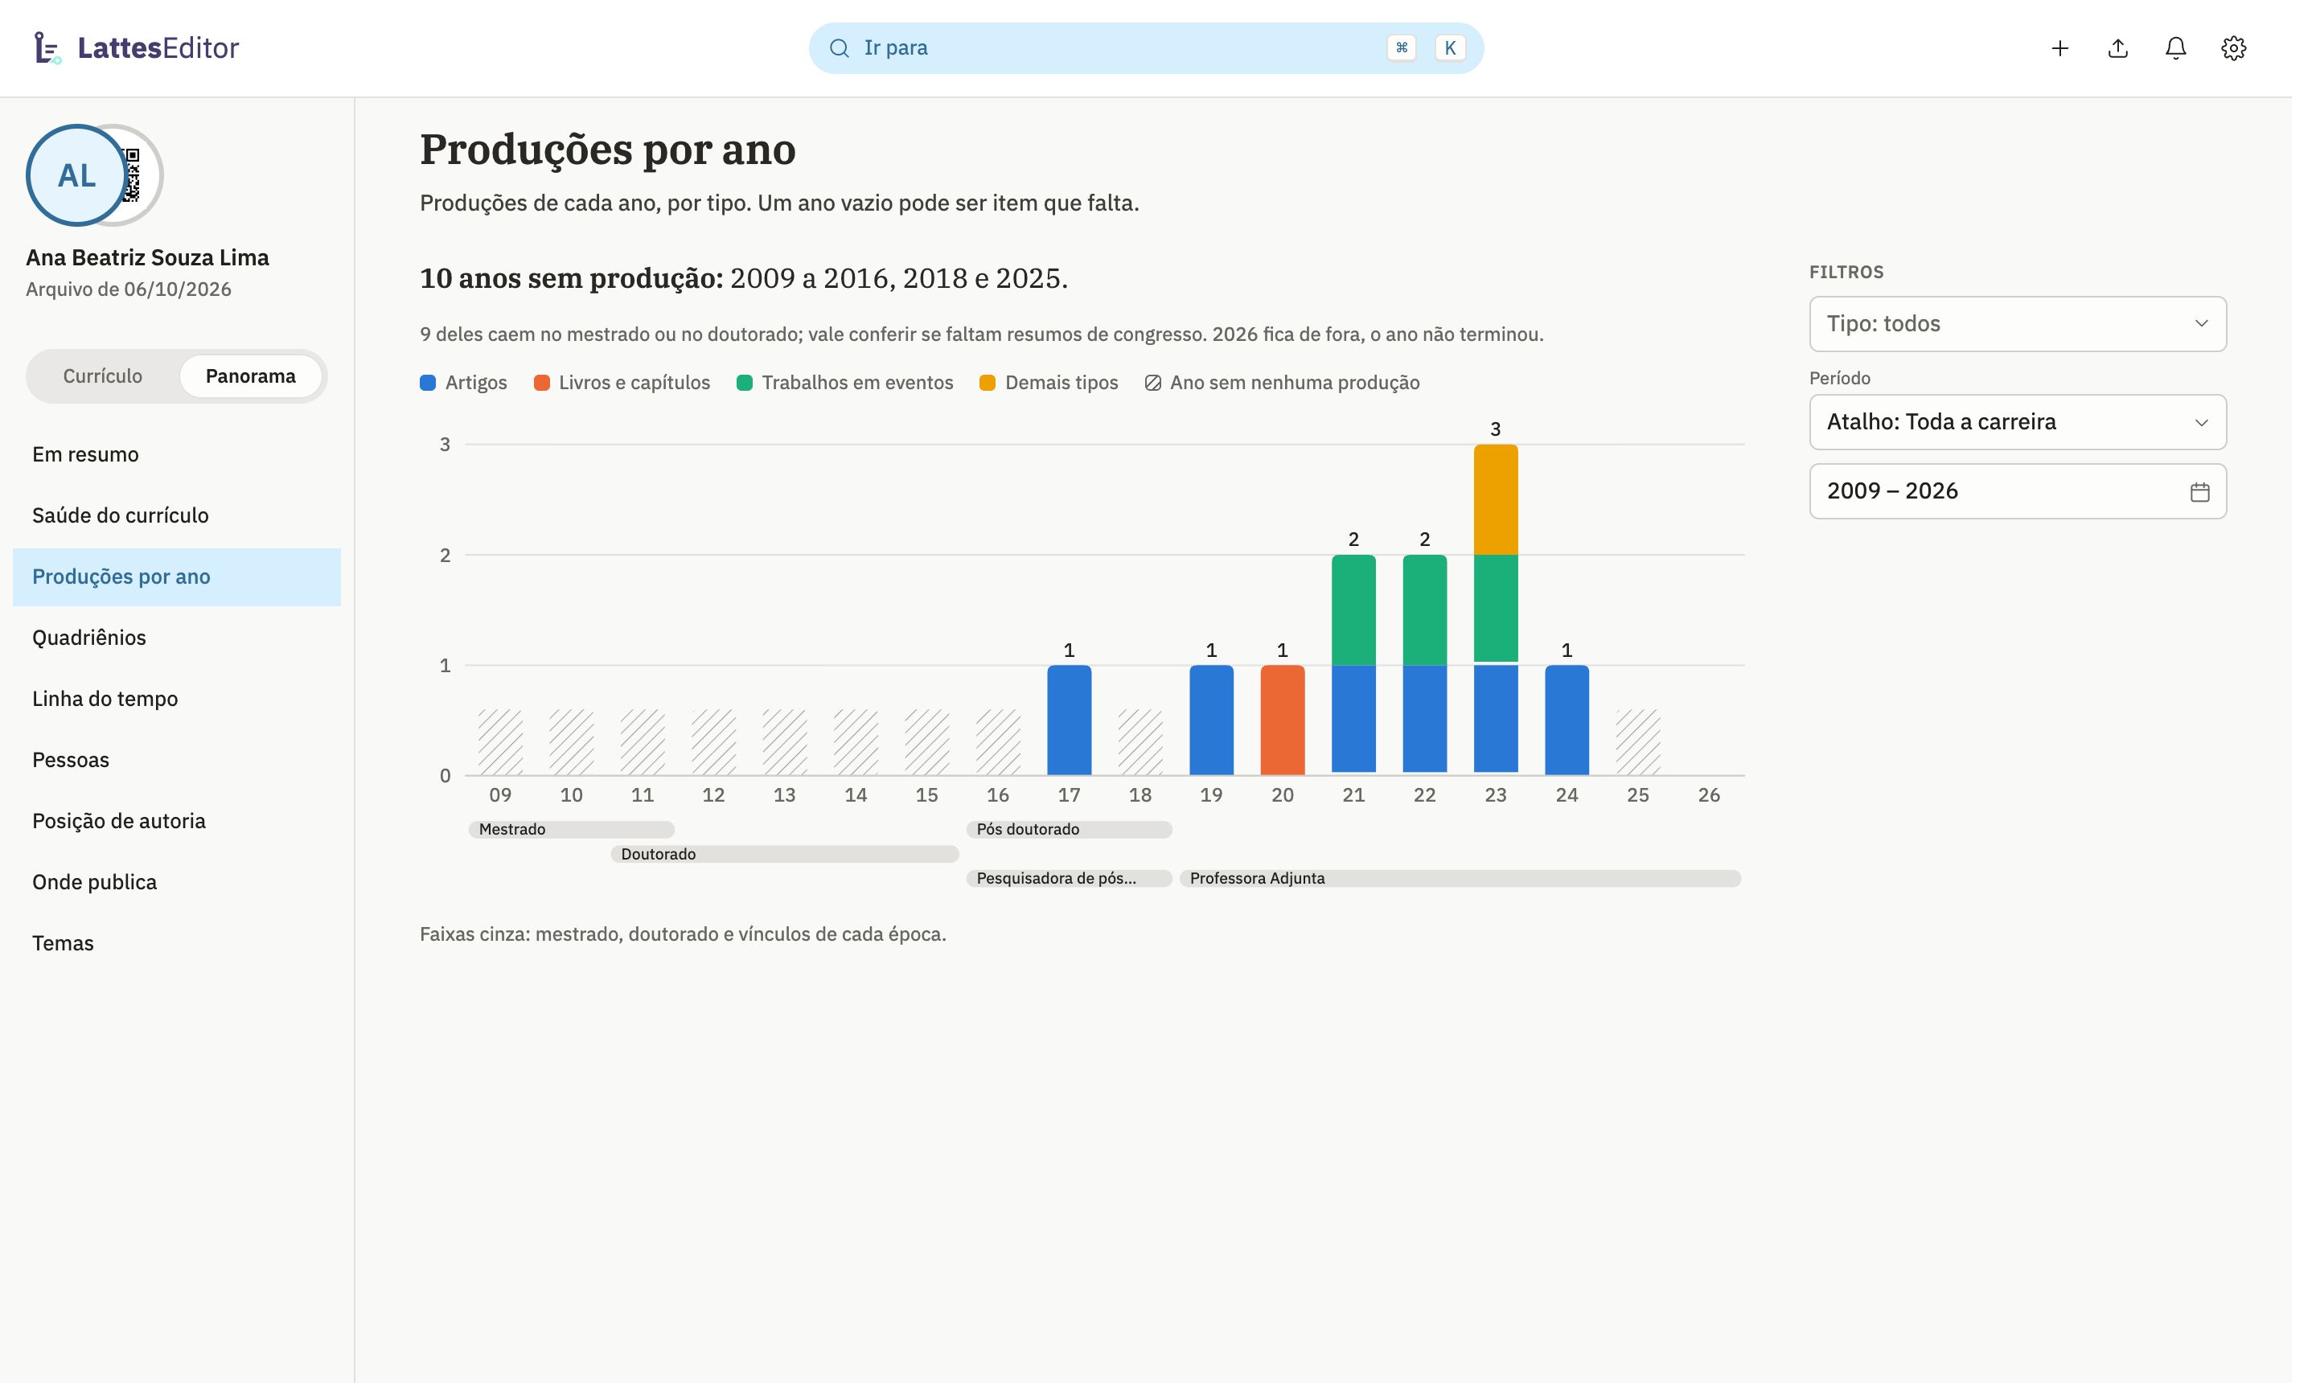Image resolution: width=2316 pixels, height=1383 pixels.
Task: Click the upload export icon
Action: click(x=2117, y=48)
